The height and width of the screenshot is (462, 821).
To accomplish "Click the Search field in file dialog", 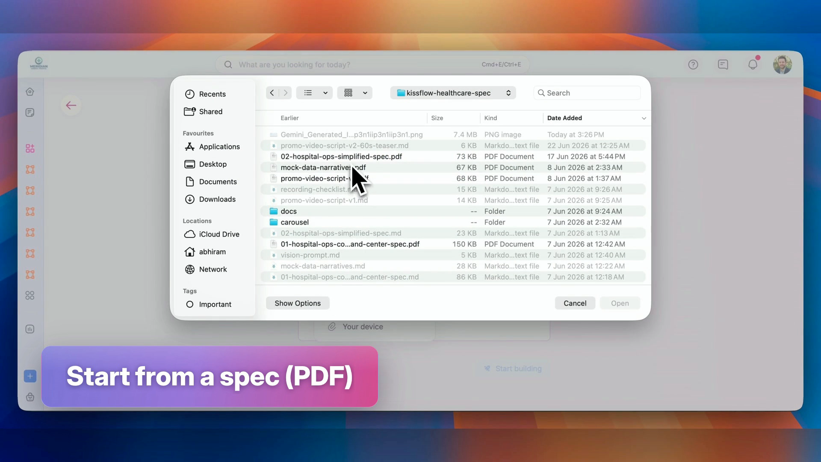I will (x=587, y=93).
